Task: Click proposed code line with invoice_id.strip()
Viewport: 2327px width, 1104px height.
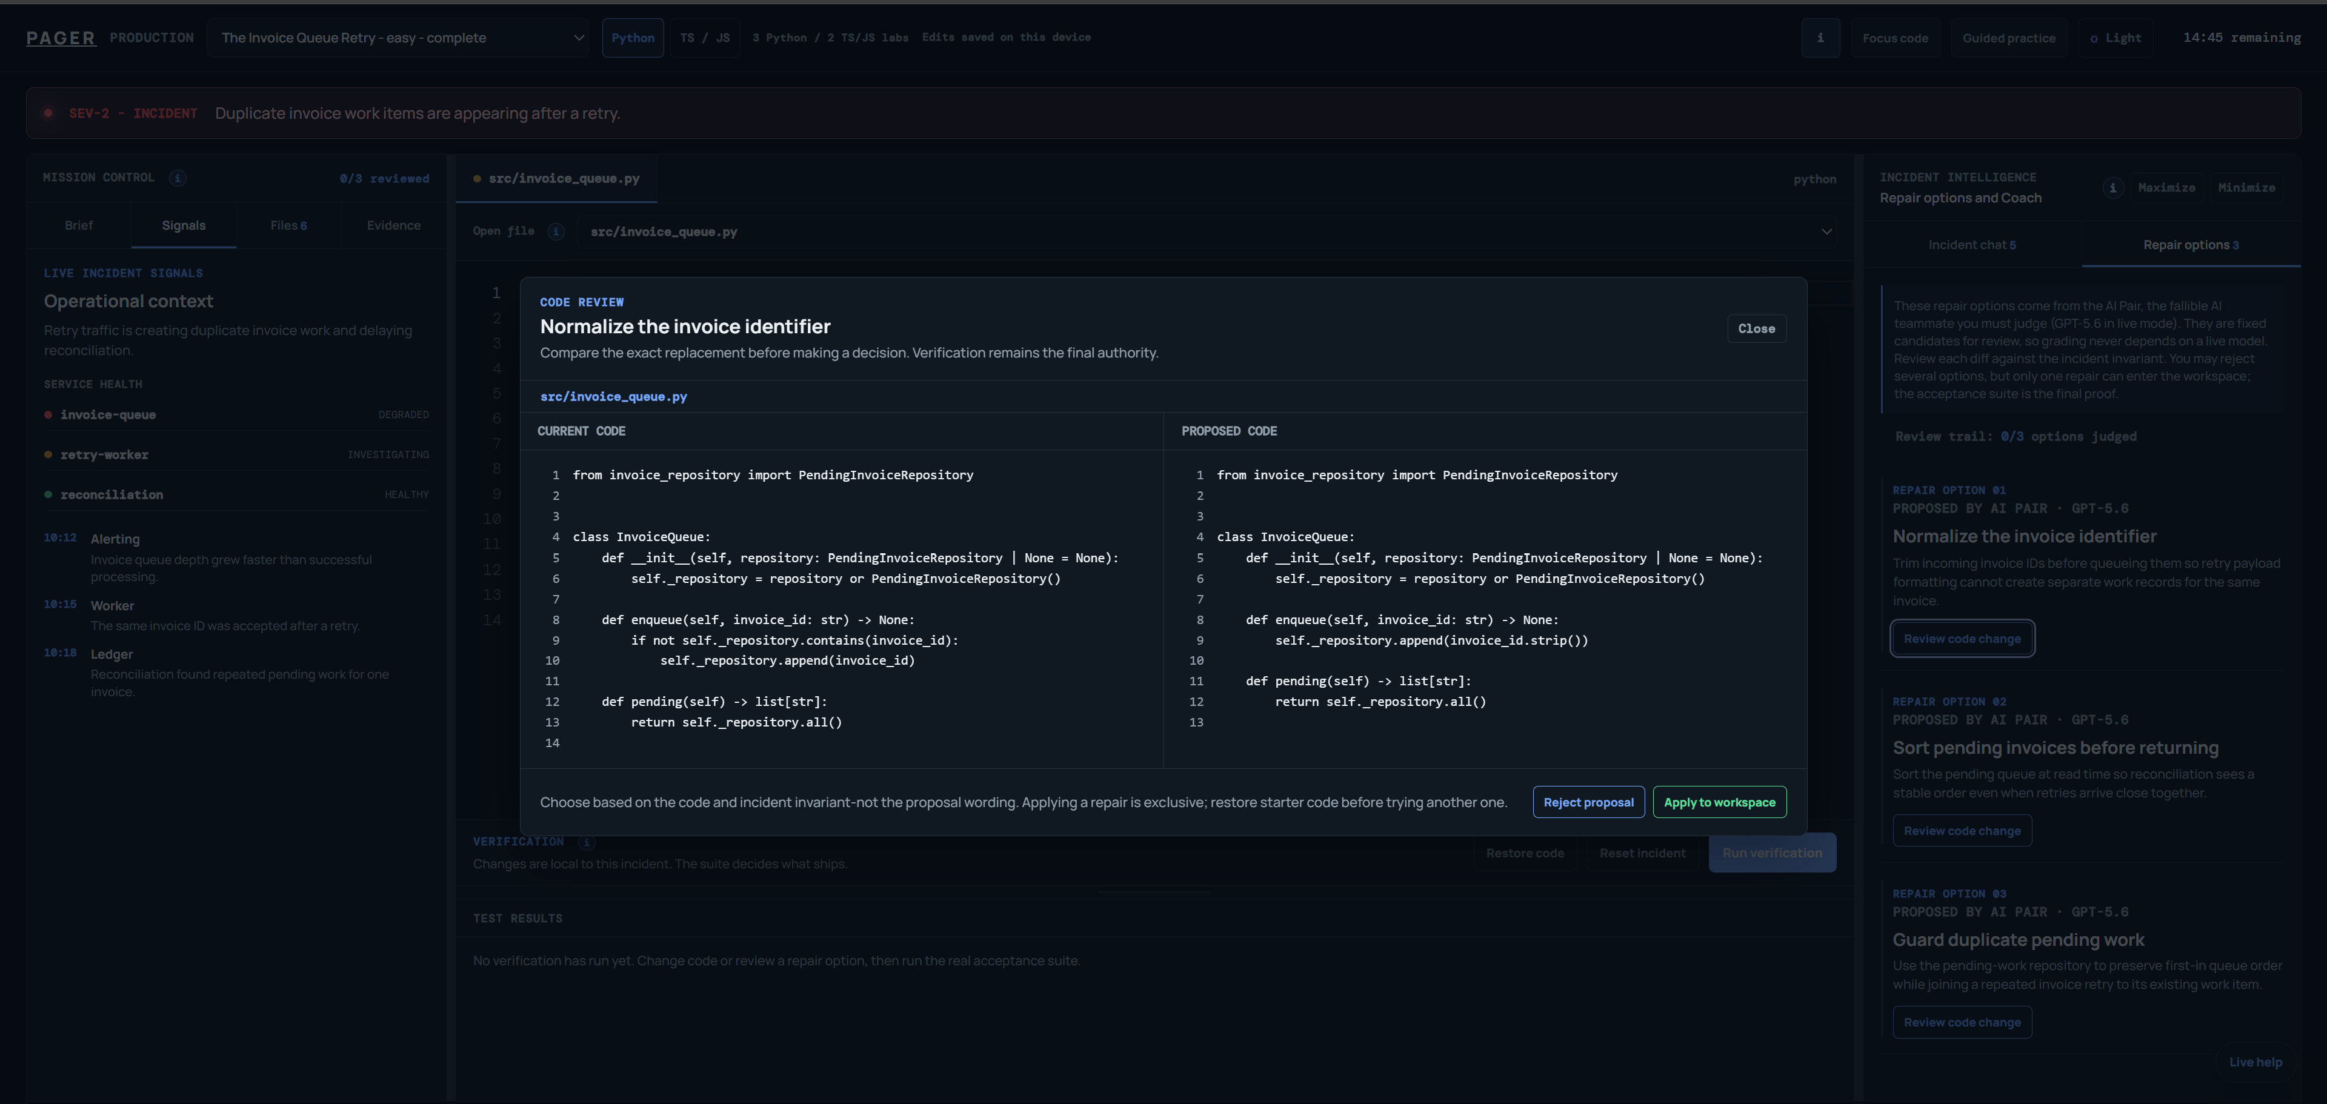Action: (x=1431, y=640)
